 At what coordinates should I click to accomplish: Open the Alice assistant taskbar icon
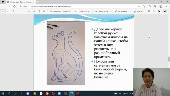tap(28, 94)
